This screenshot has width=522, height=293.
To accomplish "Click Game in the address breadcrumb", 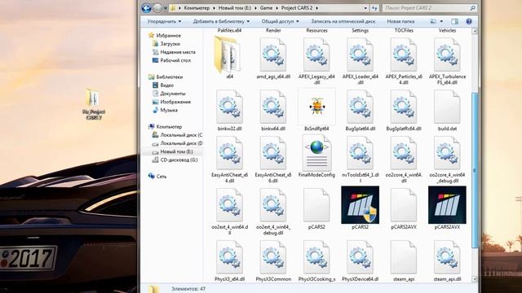I will (266, 7).
